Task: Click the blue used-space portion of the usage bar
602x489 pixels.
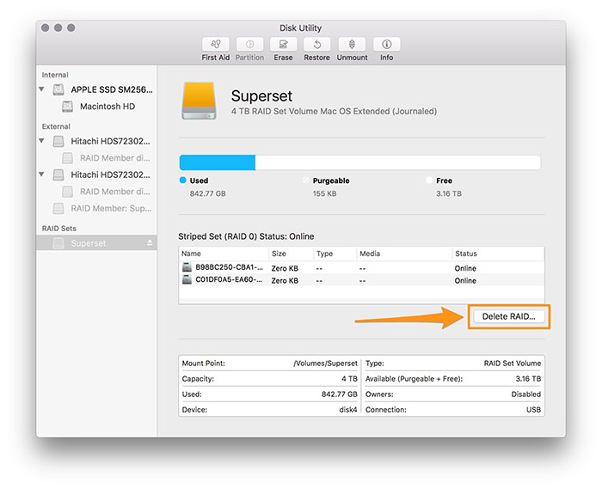Action: click(218, 162)
